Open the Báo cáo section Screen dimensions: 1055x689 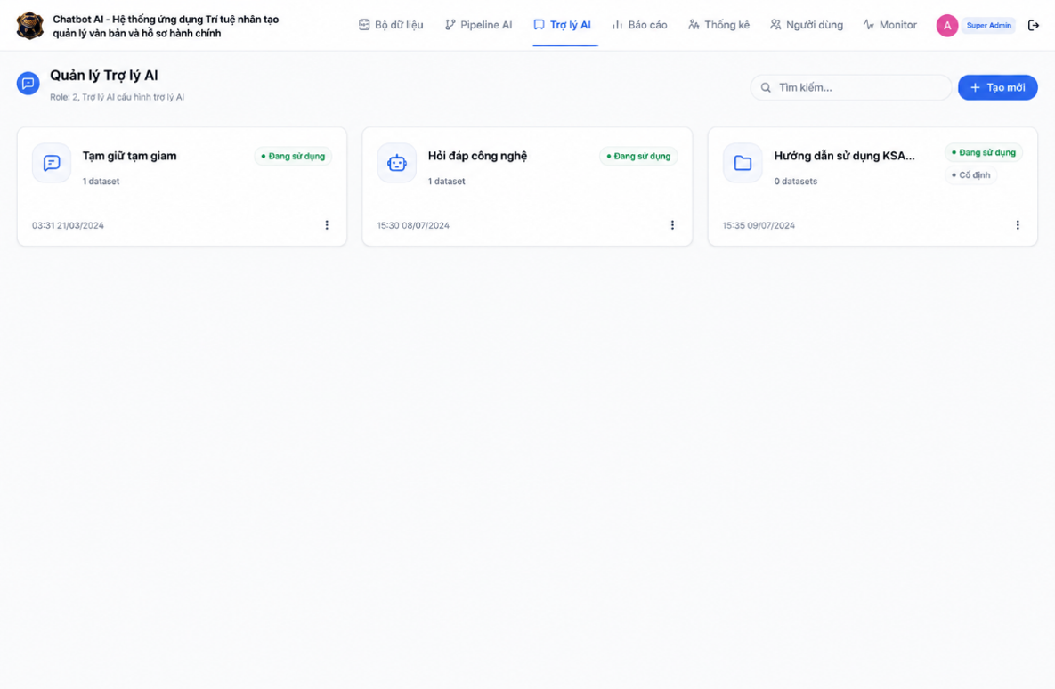tap(639, 25)
